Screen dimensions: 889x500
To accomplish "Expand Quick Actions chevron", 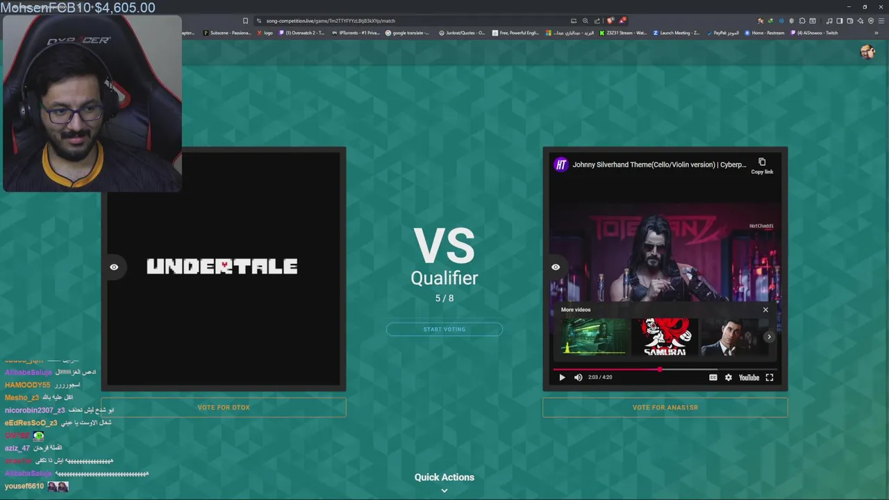I will (444, 490).
